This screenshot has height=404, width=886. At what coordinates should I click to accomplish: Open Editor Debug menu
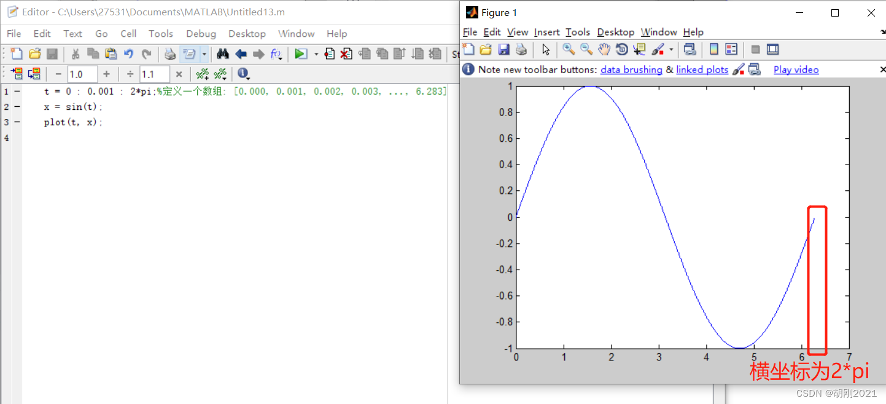click(x=201, y=34)
